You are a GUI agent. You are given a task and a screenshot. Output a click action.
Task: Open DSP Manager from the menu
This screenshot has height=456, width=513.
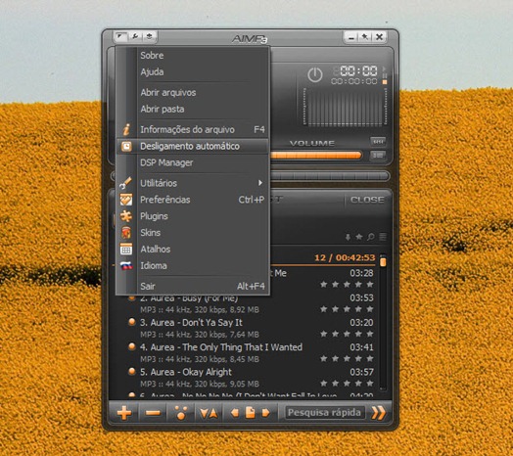[166, 162]
